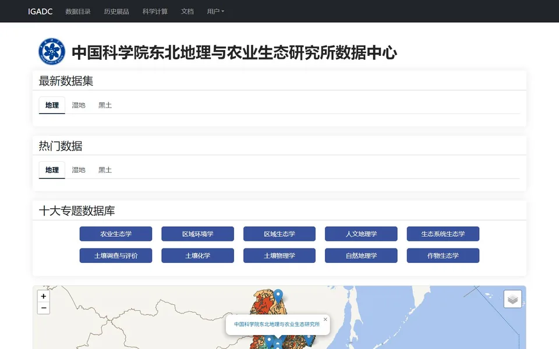Close the map popup
Screen dimensions: 559x349
pyautogui.click(x=325, y=319)
